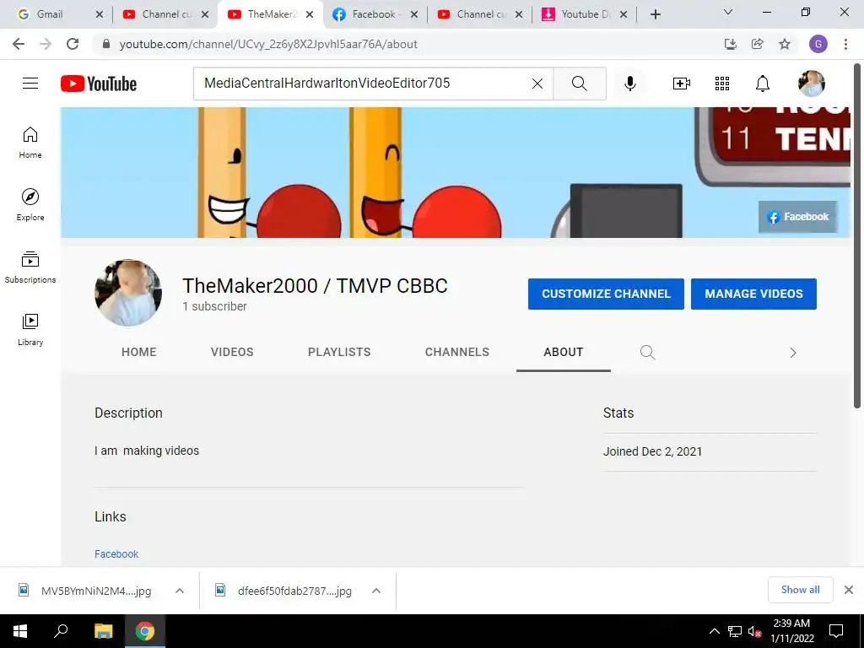Open the notifications bell
Viewport: 864px width, 648px height.
click(x=763, y=84)
